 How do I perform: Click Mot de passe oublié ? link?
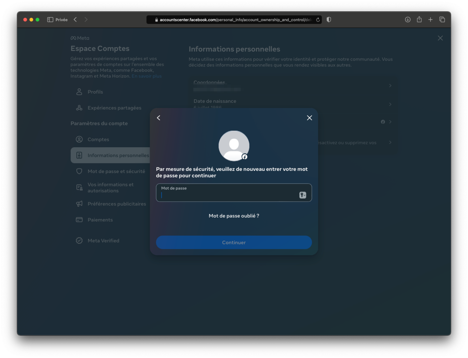tap(234, 216)
